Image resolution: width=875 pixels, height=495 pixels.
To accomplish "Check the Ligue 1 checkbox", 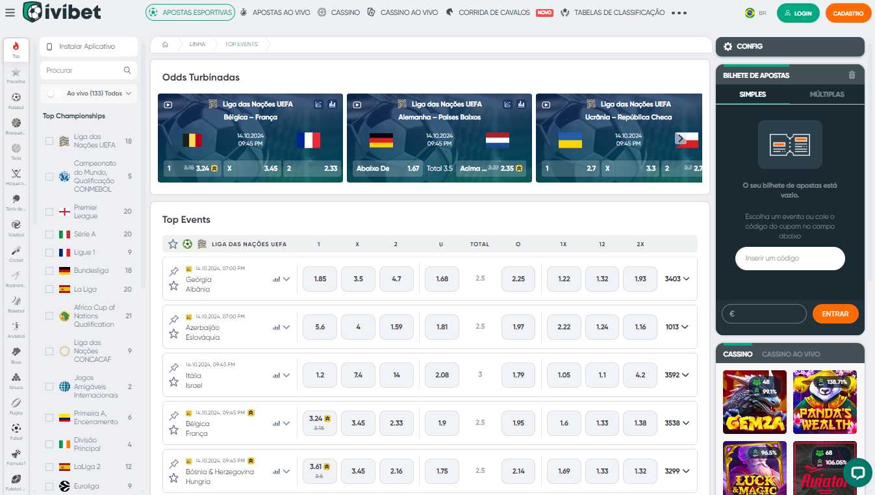I will [x=49, y=252].
